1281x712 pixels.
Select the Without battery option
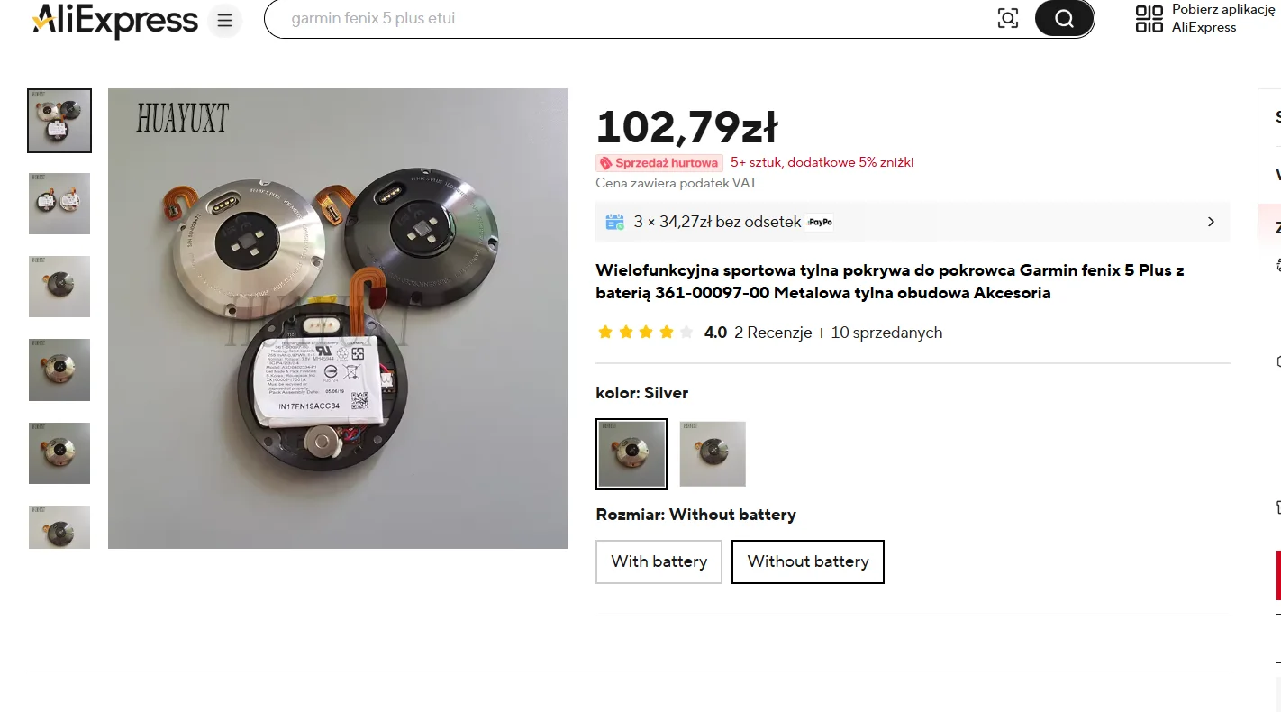click(808, 561)
